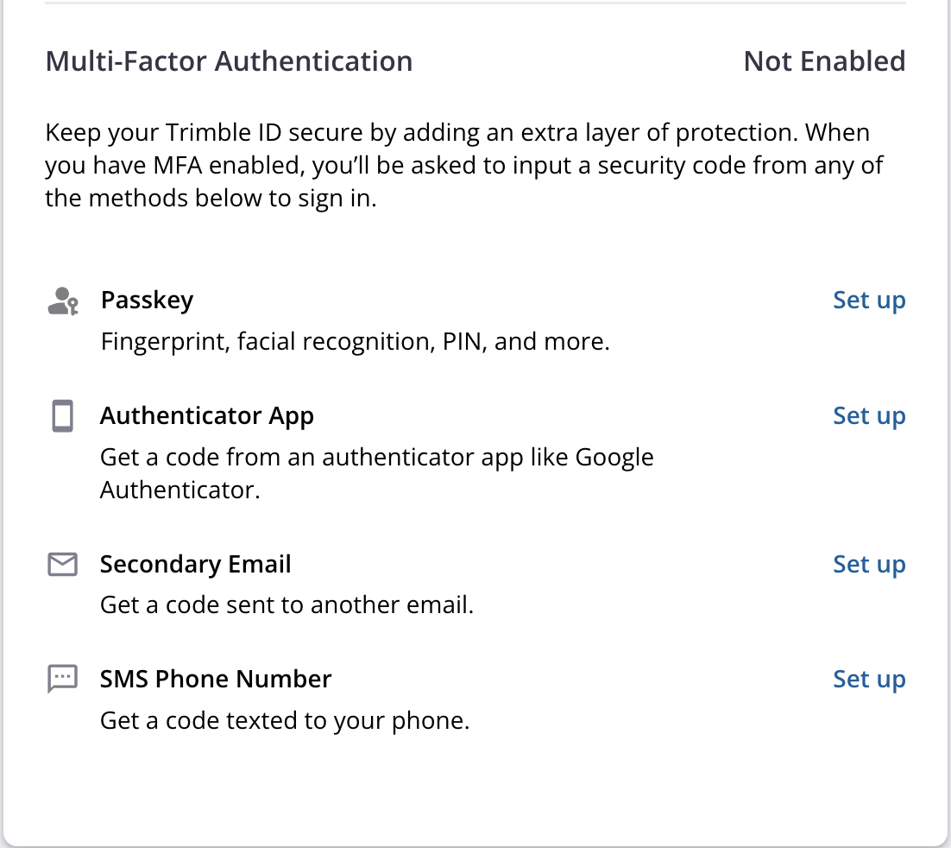Click the SMS speech bubble icon
This screenshot has height=848, width=951.
point(62,680)
